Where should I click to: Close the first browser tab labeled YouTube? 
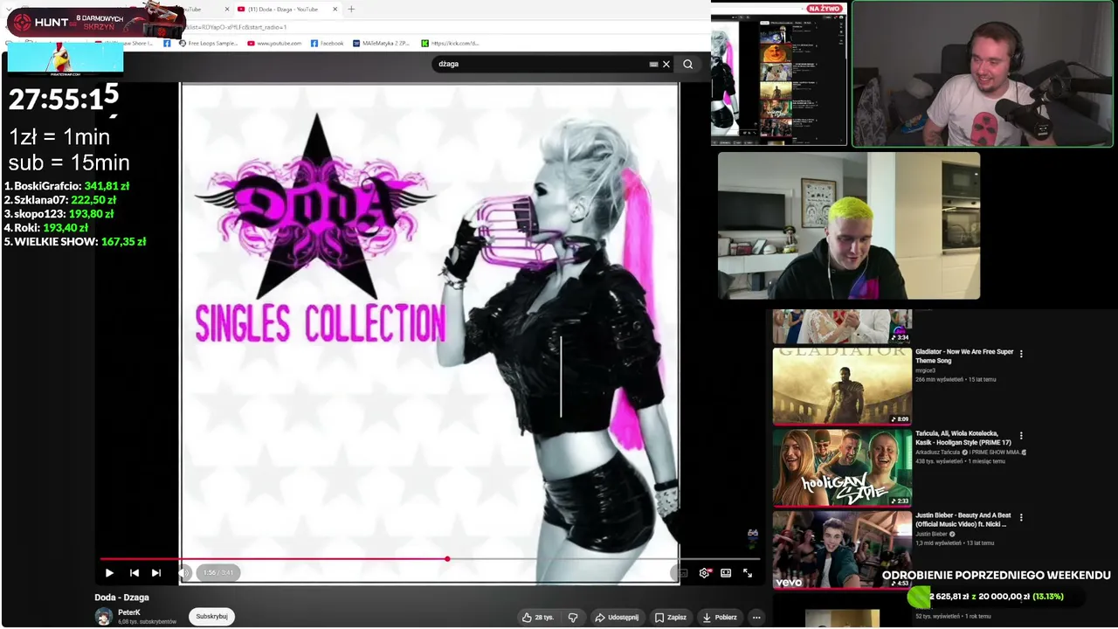coord(227,10)
